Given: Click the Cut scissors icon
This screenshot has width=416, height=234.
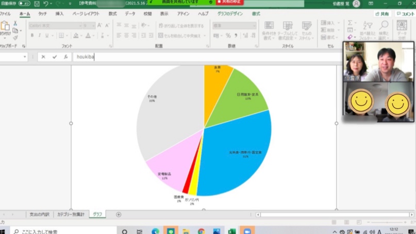Looking at the screenshot, I should pos(15,24).
